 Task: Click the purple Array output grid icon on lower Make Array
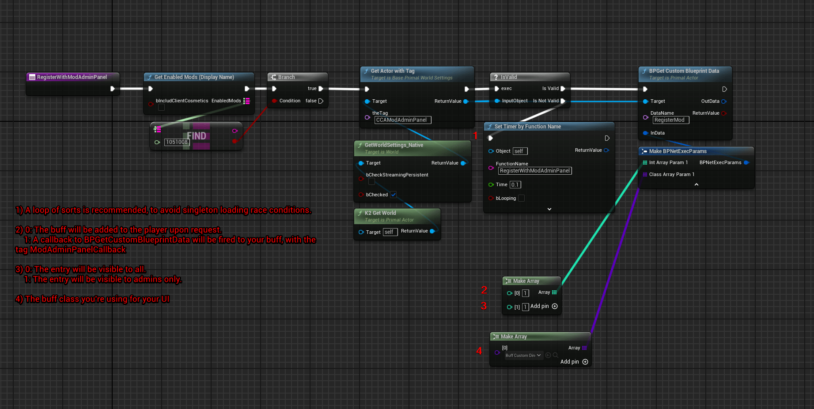click(584, 348)
